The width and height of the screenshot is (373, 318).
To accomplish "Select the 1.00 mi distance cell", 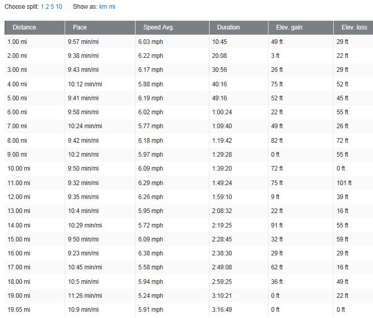I will [18, 41].
